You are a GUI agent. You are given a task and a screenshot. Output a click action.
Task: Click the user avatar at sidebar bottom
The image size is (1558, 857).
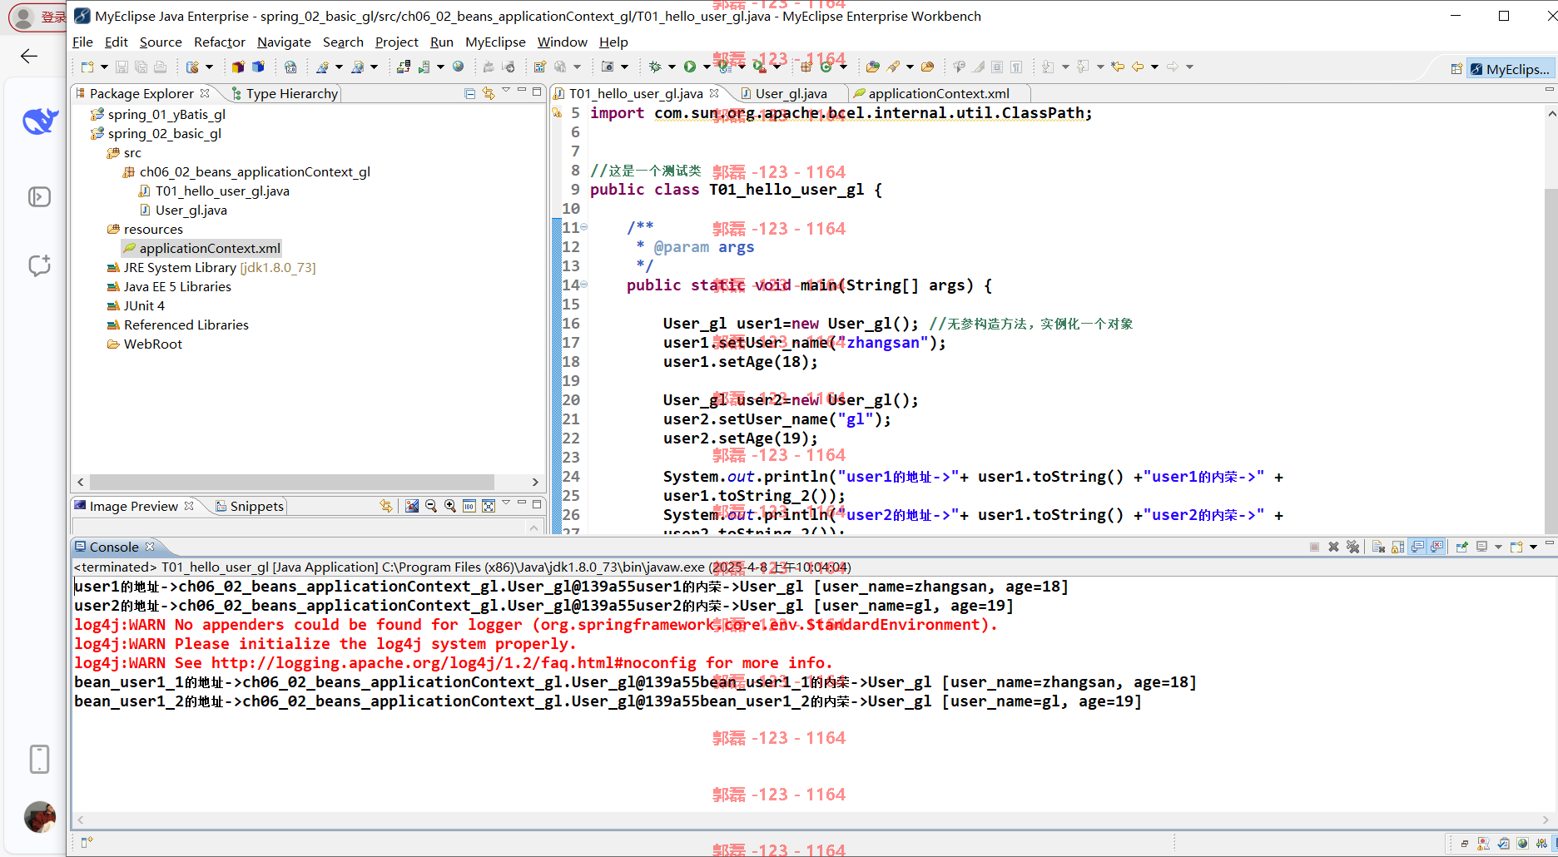[39, 817]
